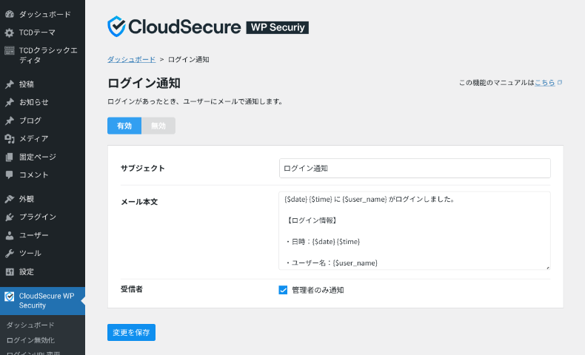Click the external link icon beside こちら
This screenshot has width=585, height=355.
pyautogui.click(x=560, y=82)
